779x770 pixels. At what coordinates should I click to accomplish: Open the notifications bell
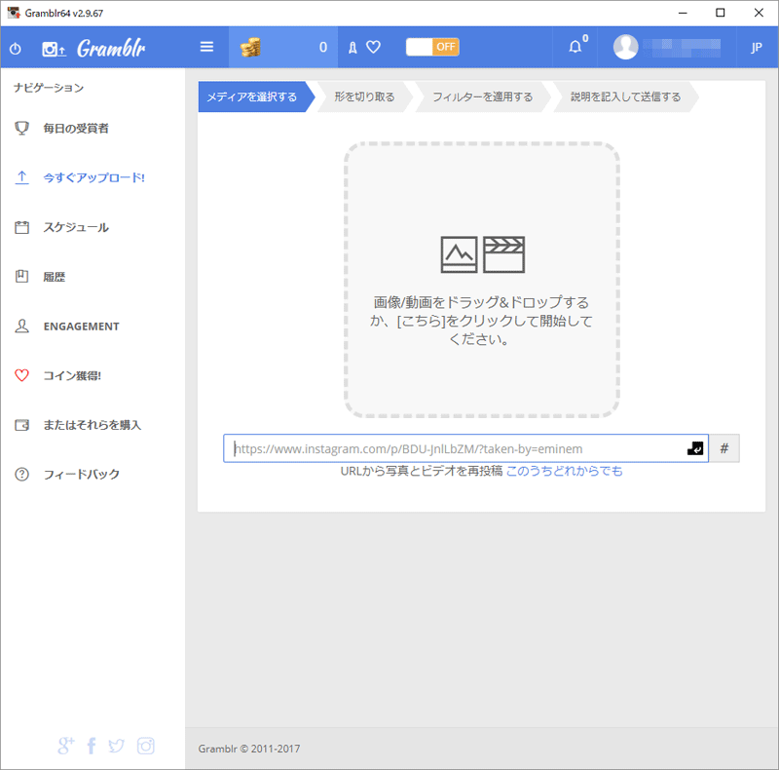pos(575,46)
